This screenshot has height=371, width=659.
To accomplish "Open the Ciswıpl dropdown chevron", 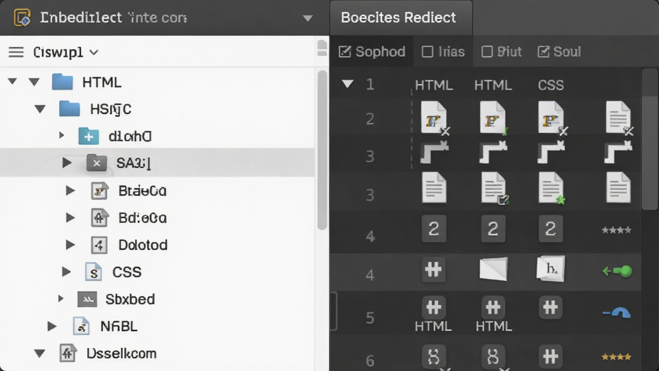I will pos(94,53).
